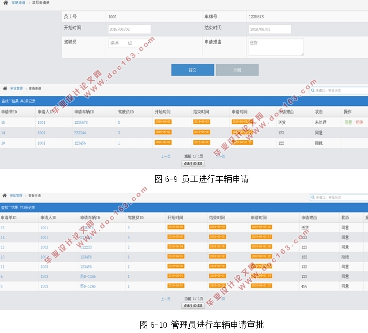Screen dimensions: 368x333
Task: Focus the 申请ID search box in the middle panel
Action: pyautogui.click(x=339, y=90)
